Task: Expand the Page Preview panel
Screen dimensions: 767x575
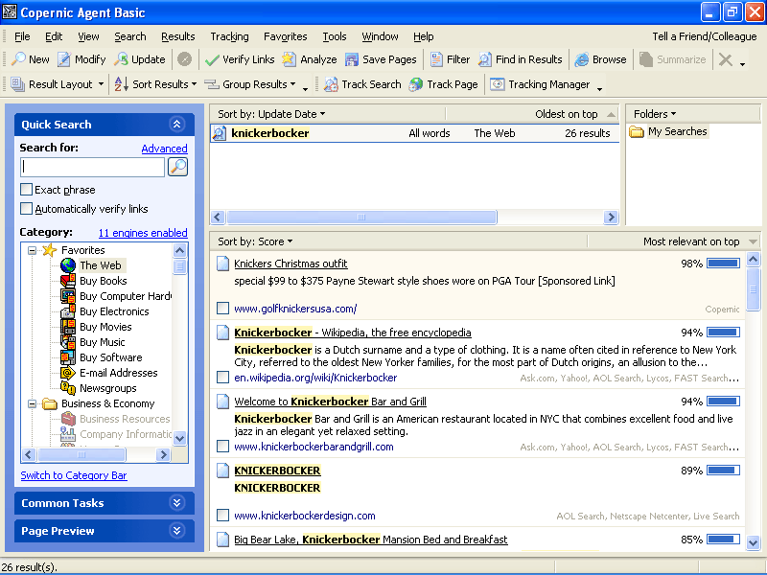Action: pyautogui.click(x=177, y=531)
